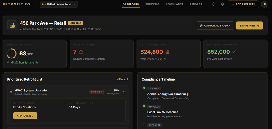Open the Compliance Radar
This screenshot has width=272, height=129.
coord(215,25)
